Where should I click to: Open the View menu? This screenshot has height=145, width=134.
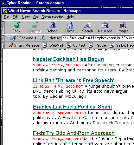click(26, 17)
